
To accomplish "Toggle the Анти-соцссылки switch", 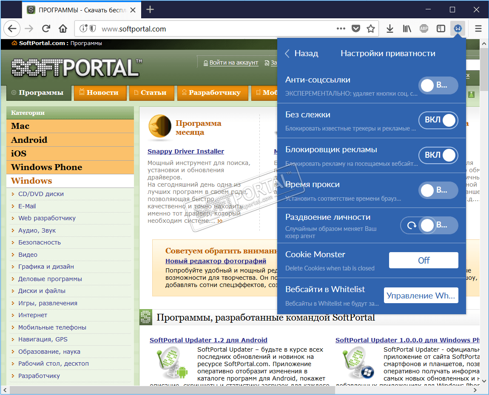I will 438,85.
